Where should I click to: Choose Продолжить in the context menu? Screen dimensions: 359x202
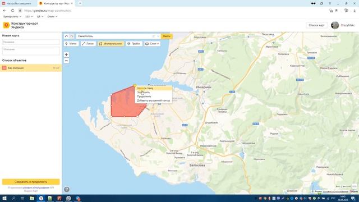[x=153, y=97]
